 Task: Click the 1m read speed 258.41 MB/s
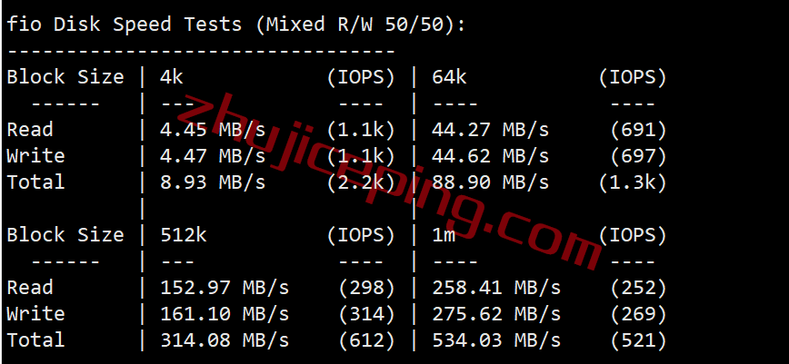click(x=496, y=288)
